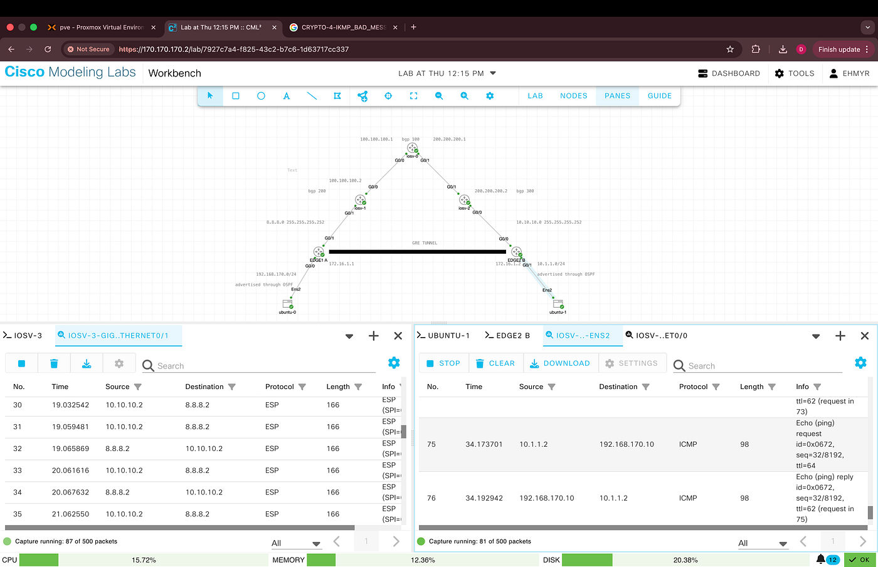The image size is (878, 567).
Task: Open the lab title dropdown arrow
Action: 493,73
